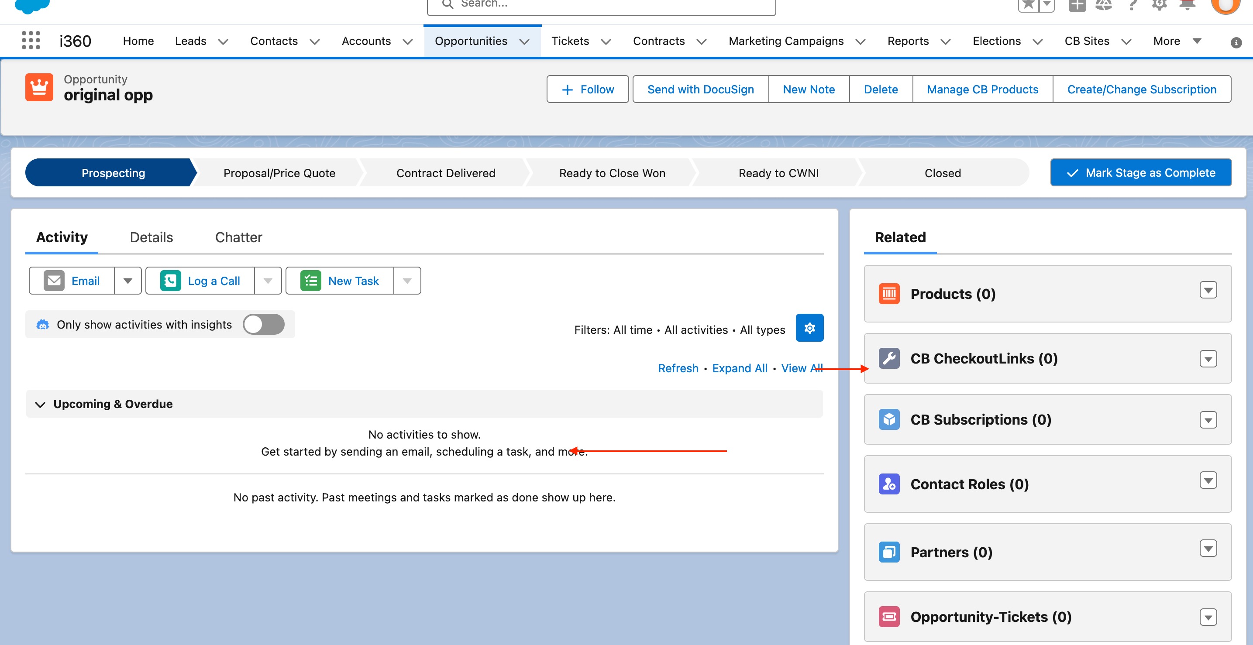Click the Email envelope icon
This screenshot has width=1253, height=645.
pyautogui.click(x=54, y=281)
